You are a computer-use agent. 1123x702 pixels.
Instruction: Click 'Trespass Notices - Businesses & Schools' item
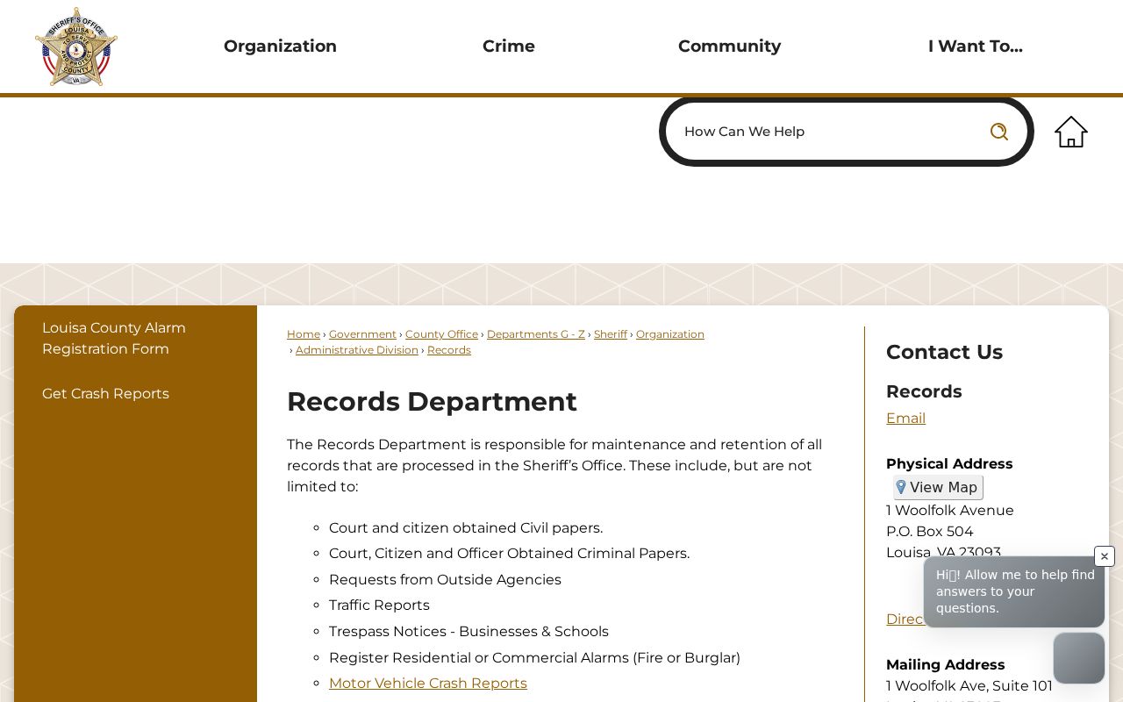(x=469, y=632)
